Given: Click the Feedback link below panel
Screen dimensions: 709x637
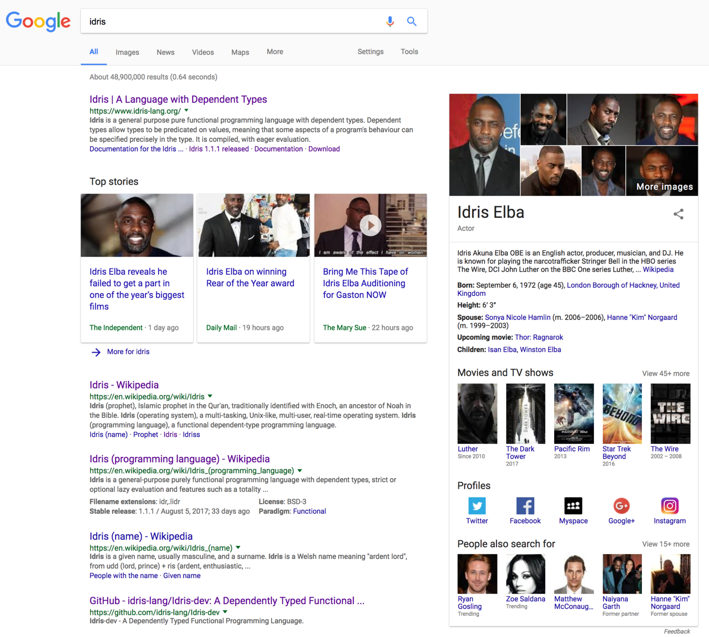Looking at the screenshot, I should pyautogui.click(x=676, y=631).
